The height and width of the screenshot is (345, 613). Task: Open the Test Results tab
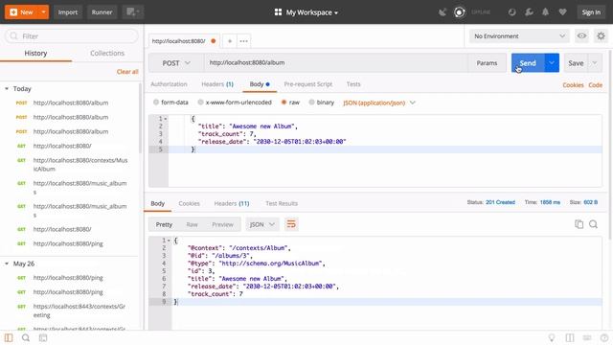282,203
